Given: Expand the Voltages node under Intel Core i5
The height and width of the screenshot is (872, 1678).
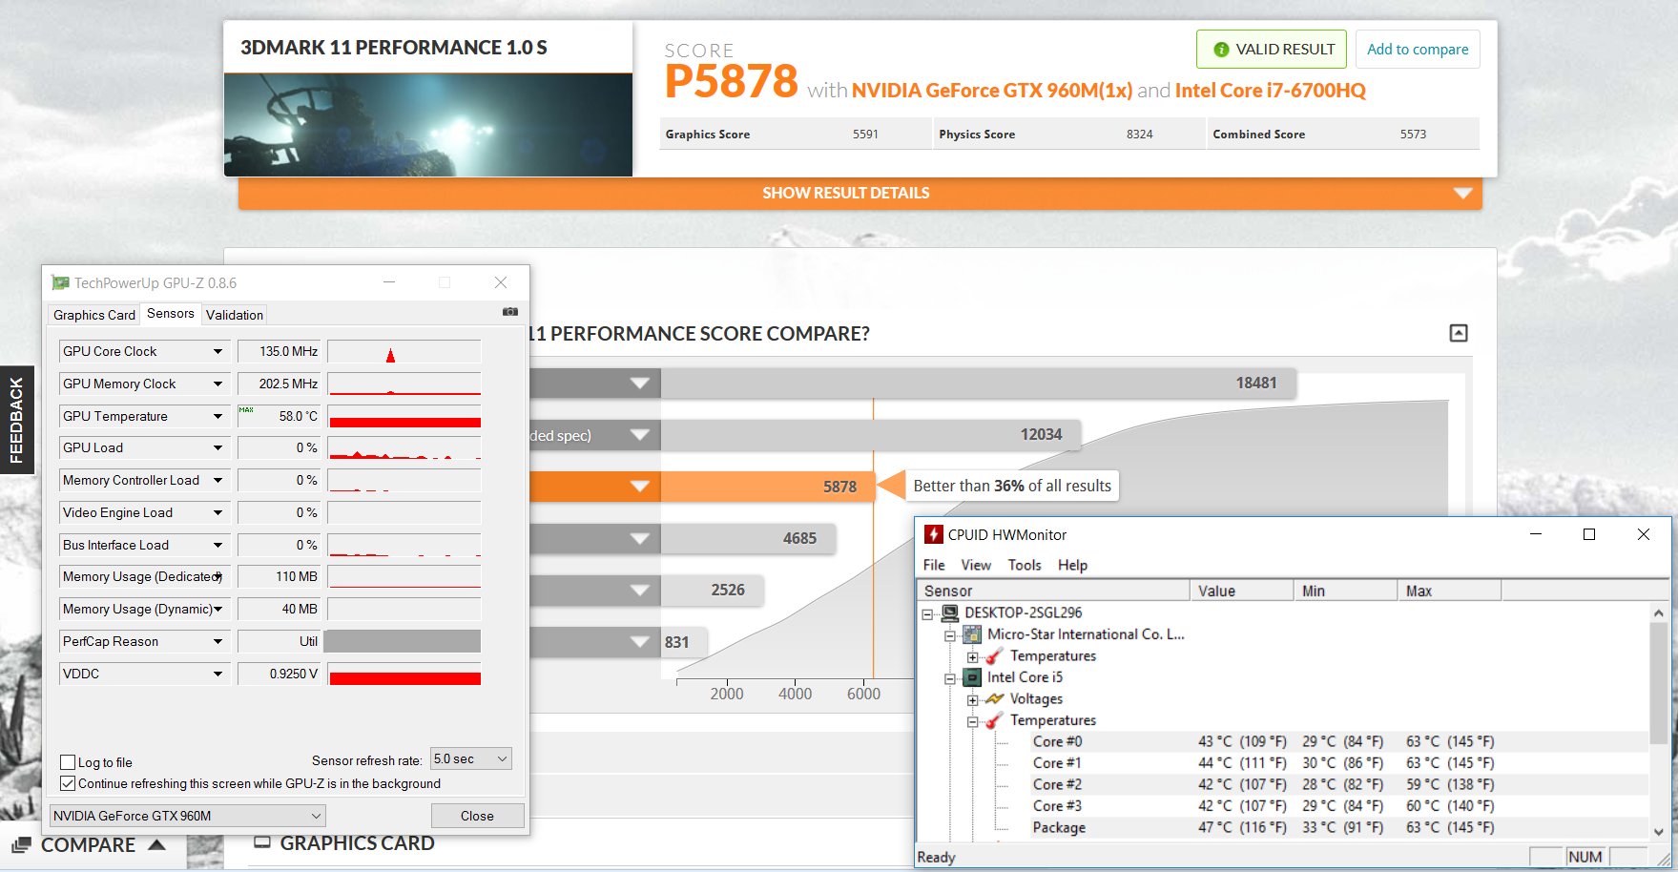Looking at the screenshot, I should click(x=972, y=700).
